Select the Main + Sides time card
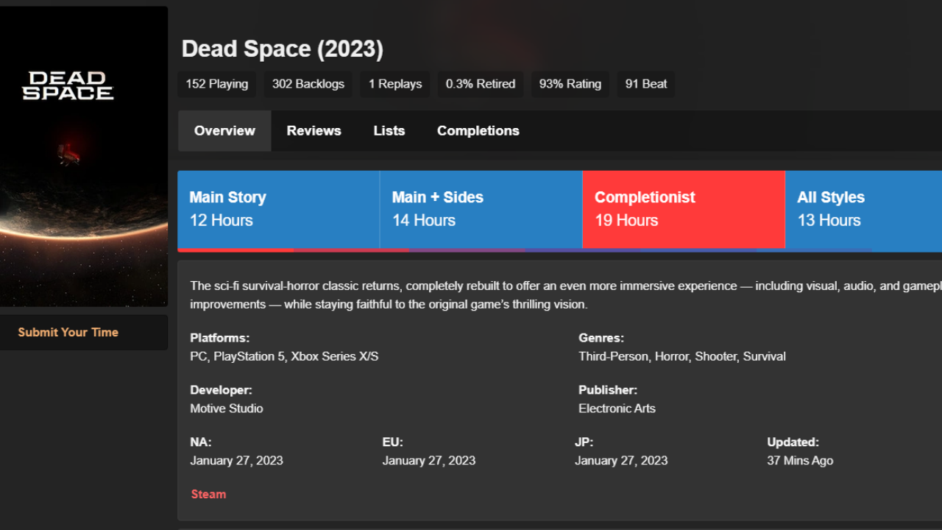The image size is (942, 530). point(481,209)
